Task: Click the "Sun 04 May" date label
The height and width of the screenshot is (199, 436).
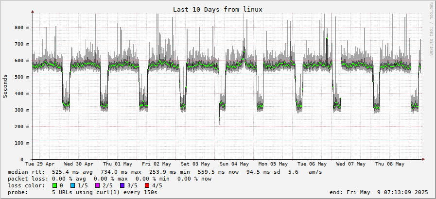Action: [x=234, y=164]
